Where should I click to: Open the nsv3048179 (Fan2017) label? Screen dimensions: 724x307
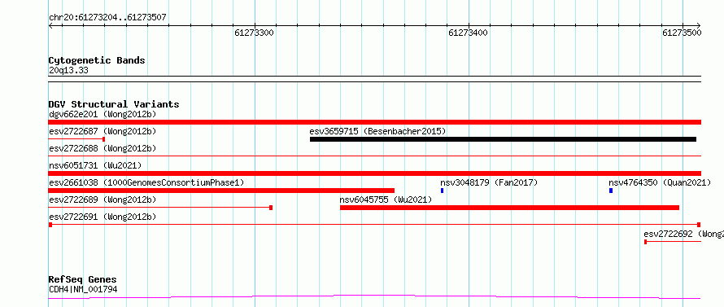tap(489, 182)
